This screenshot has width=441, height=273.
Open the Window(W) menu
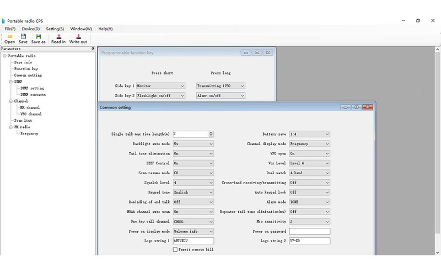[x=81, y=29]
